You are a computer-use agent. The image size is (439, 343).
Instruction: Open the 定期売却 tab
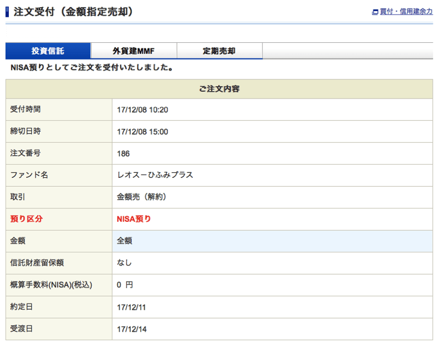coord(219,51)
